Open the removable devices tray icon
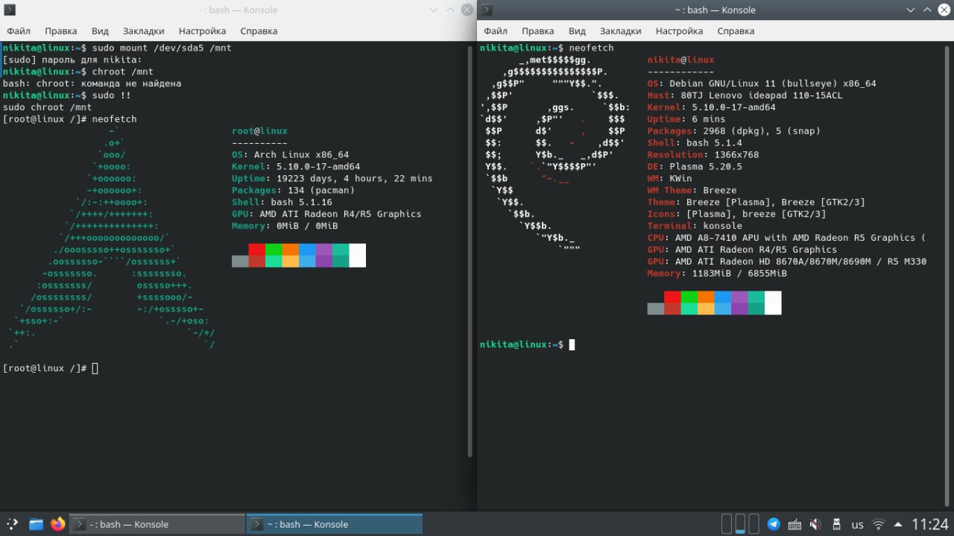 [x=836, y=524]
